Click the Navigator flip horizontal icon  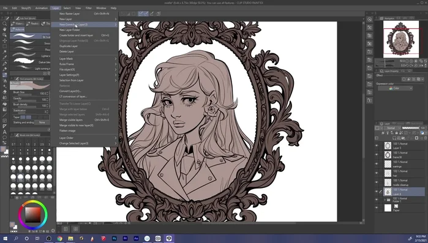point(421,65)
